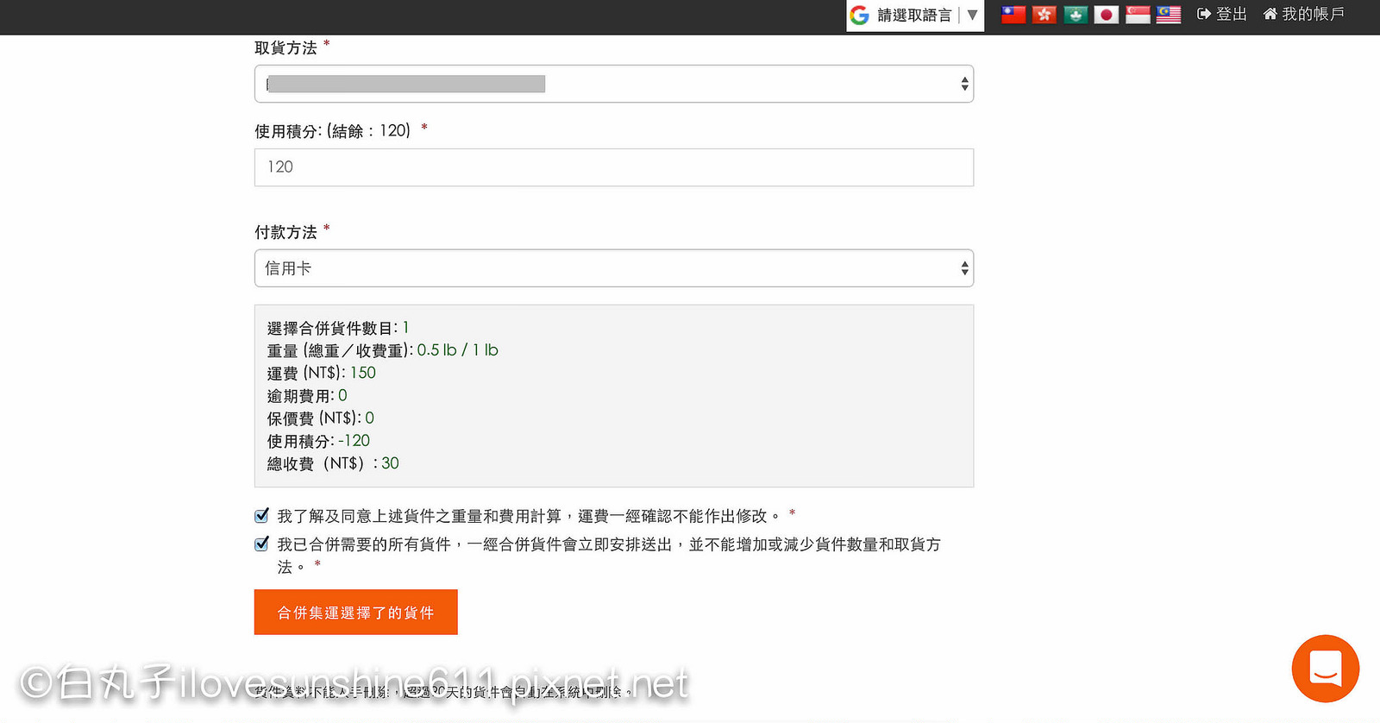Image resolution: width=1380 pixels, height=723 pixels.
Task: Open the orange chat widget
Action: click(1325, 669)
